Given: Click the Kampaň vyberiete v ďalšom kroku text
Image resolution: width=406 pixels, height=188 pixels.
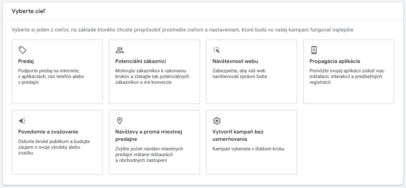Looking at the screenshot, I should click(249, 149).
